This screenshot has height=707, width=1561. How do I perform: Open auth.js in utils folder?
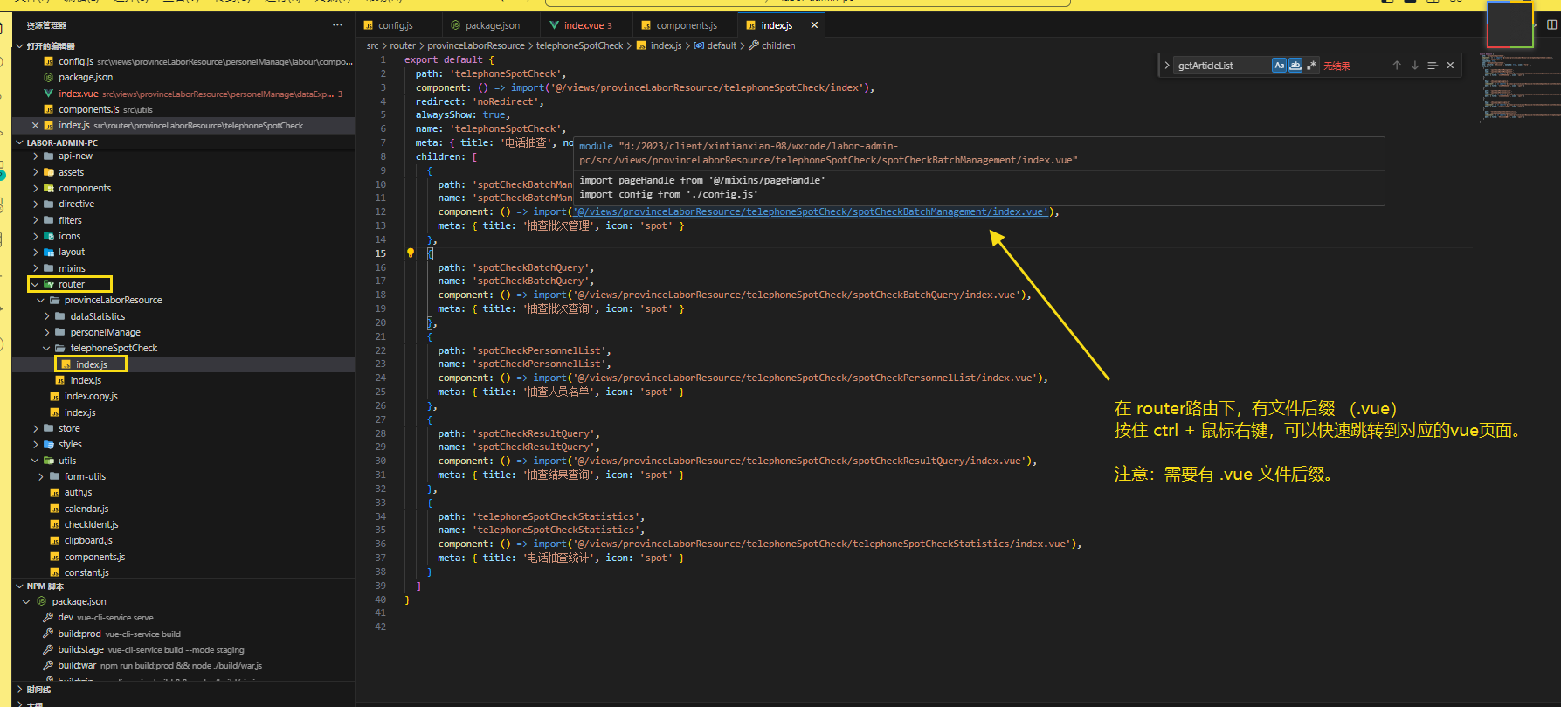[x=78, y=492]
